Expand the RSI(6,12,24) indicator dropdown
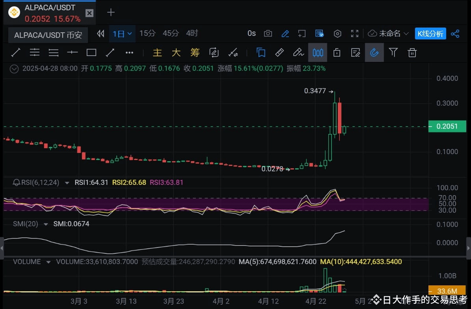This screenshot has height=309, width=471. 67,182
